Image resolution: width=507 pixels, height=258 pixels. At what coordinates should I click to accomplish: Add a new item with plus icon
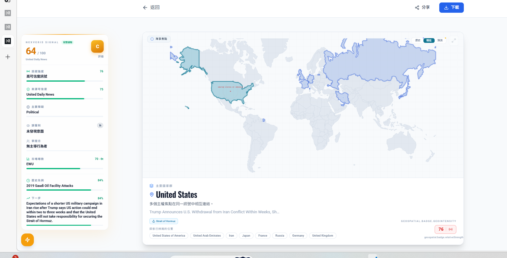[8, 57]
